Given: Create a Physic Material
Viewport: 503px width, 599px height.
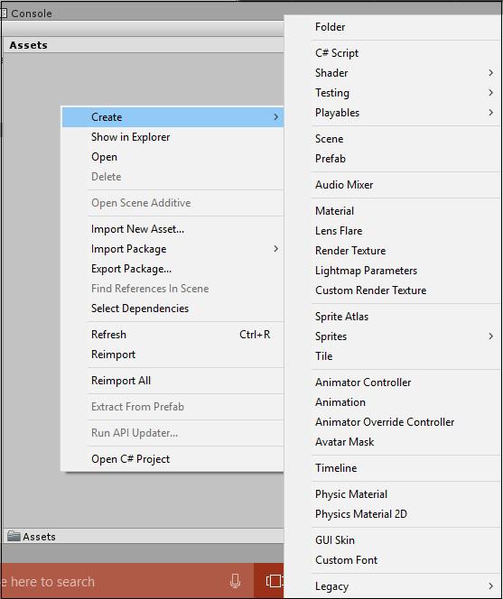Looking at the screenshot, I should click(x=393, y=494).
